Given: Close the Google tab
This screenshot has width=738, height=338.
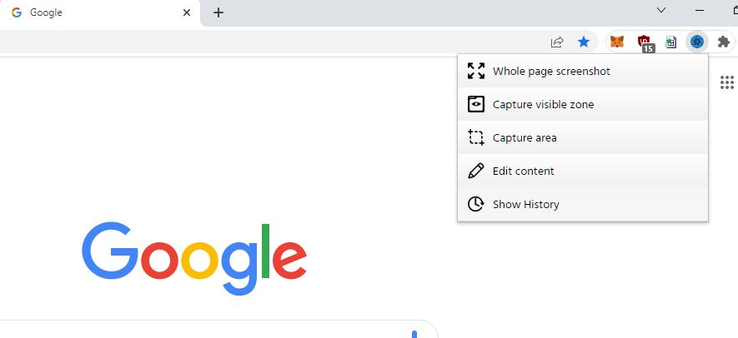Looking at the screenshot, I should pyautogui.click(x=187, y=12).
